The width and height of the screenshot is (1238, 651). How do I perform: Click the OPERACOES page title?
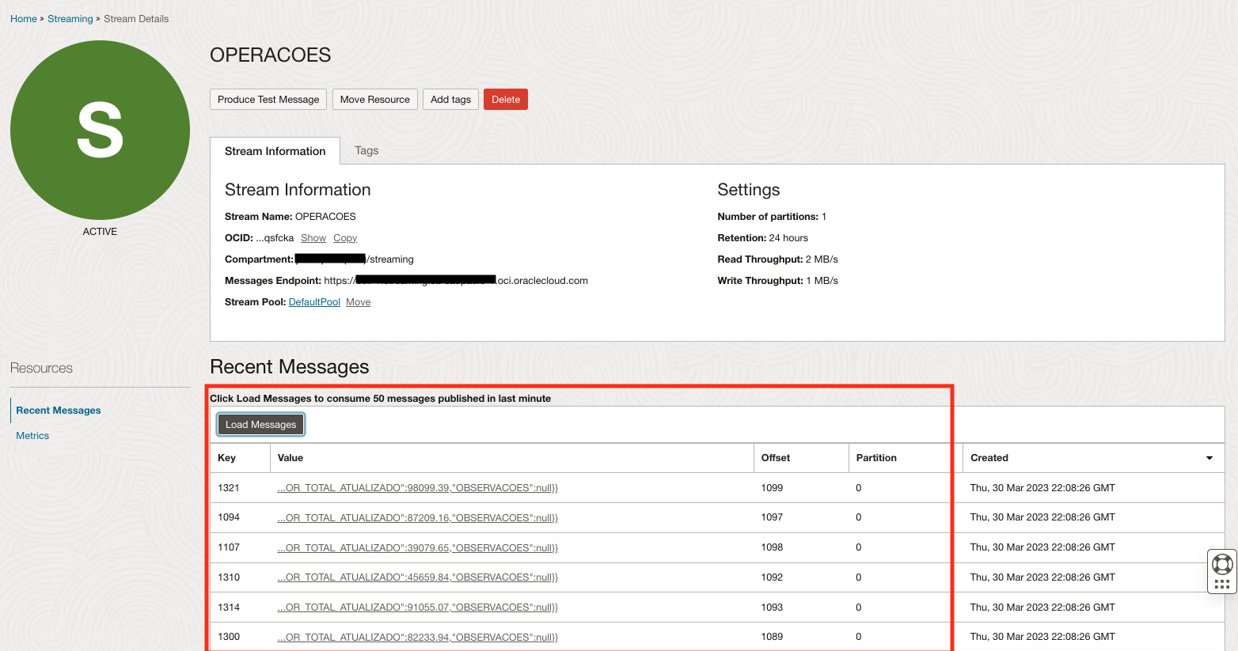click(x=271, y=55)
